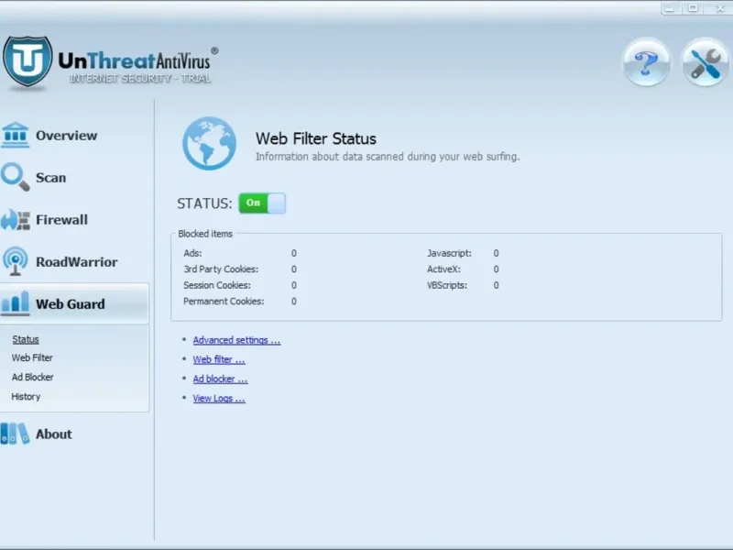Click the Permanent Cookies label

pyautogui.click(x=224, y=302)
